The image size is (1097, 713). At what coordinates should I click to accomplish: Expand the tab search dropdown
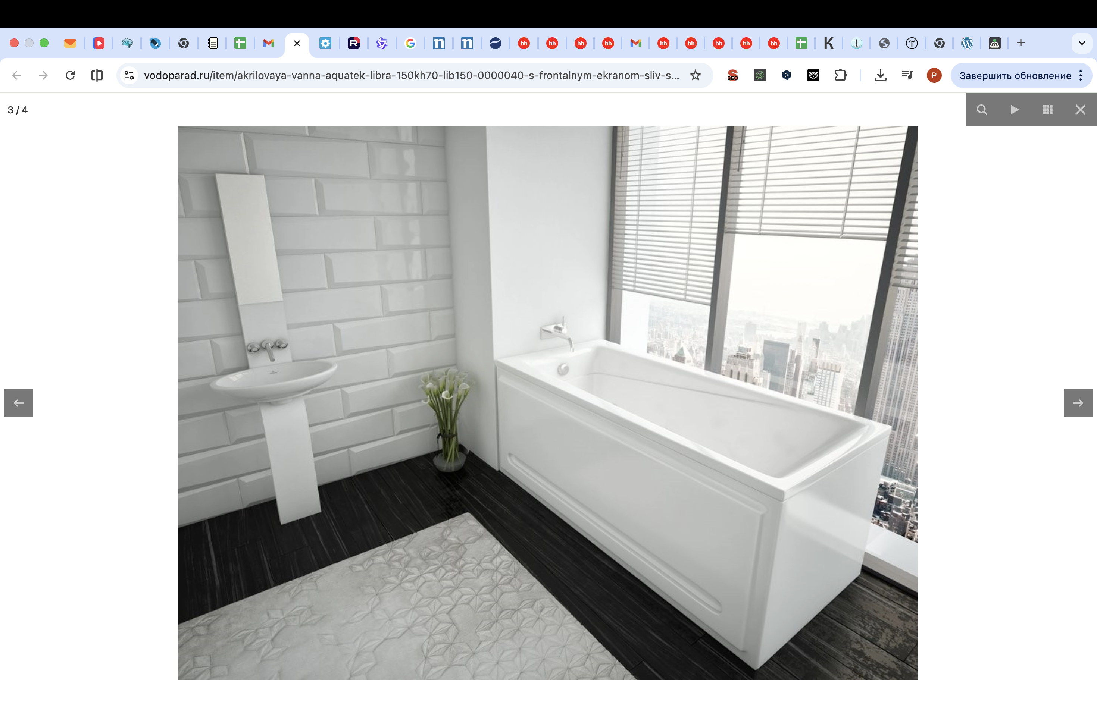click(1081, 43)
